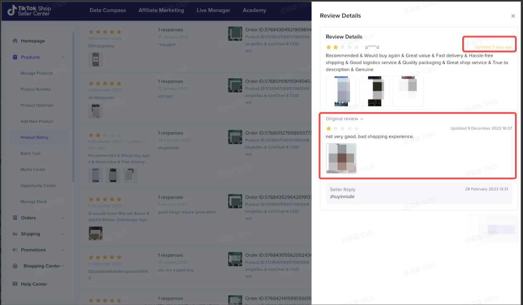The width and height of the screenshot is (523, 305).
Task: Click the blurred button below seller reply
Action: 501,229
